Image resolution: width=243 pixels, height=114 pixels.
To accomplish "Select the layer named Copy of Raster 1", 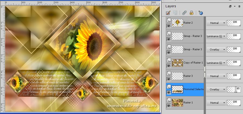I will pos(193,63).
